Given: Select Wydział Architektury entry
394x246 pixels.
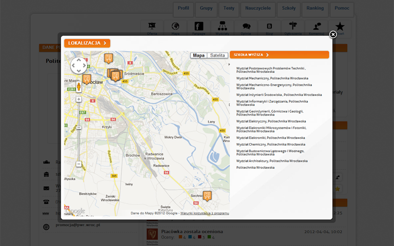Looking at the screenshot, I should pos(272,161).
